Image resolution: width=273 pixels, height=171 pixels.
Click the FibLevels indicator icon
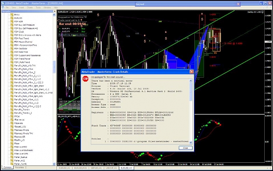[12, 123]
